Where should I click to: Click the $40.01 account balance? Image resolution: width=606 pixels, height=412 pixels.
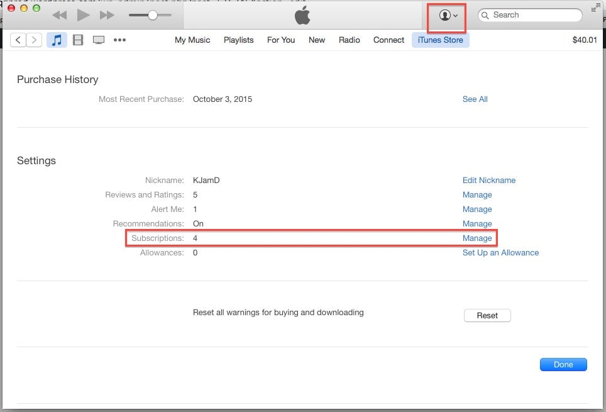coord(585,40)
